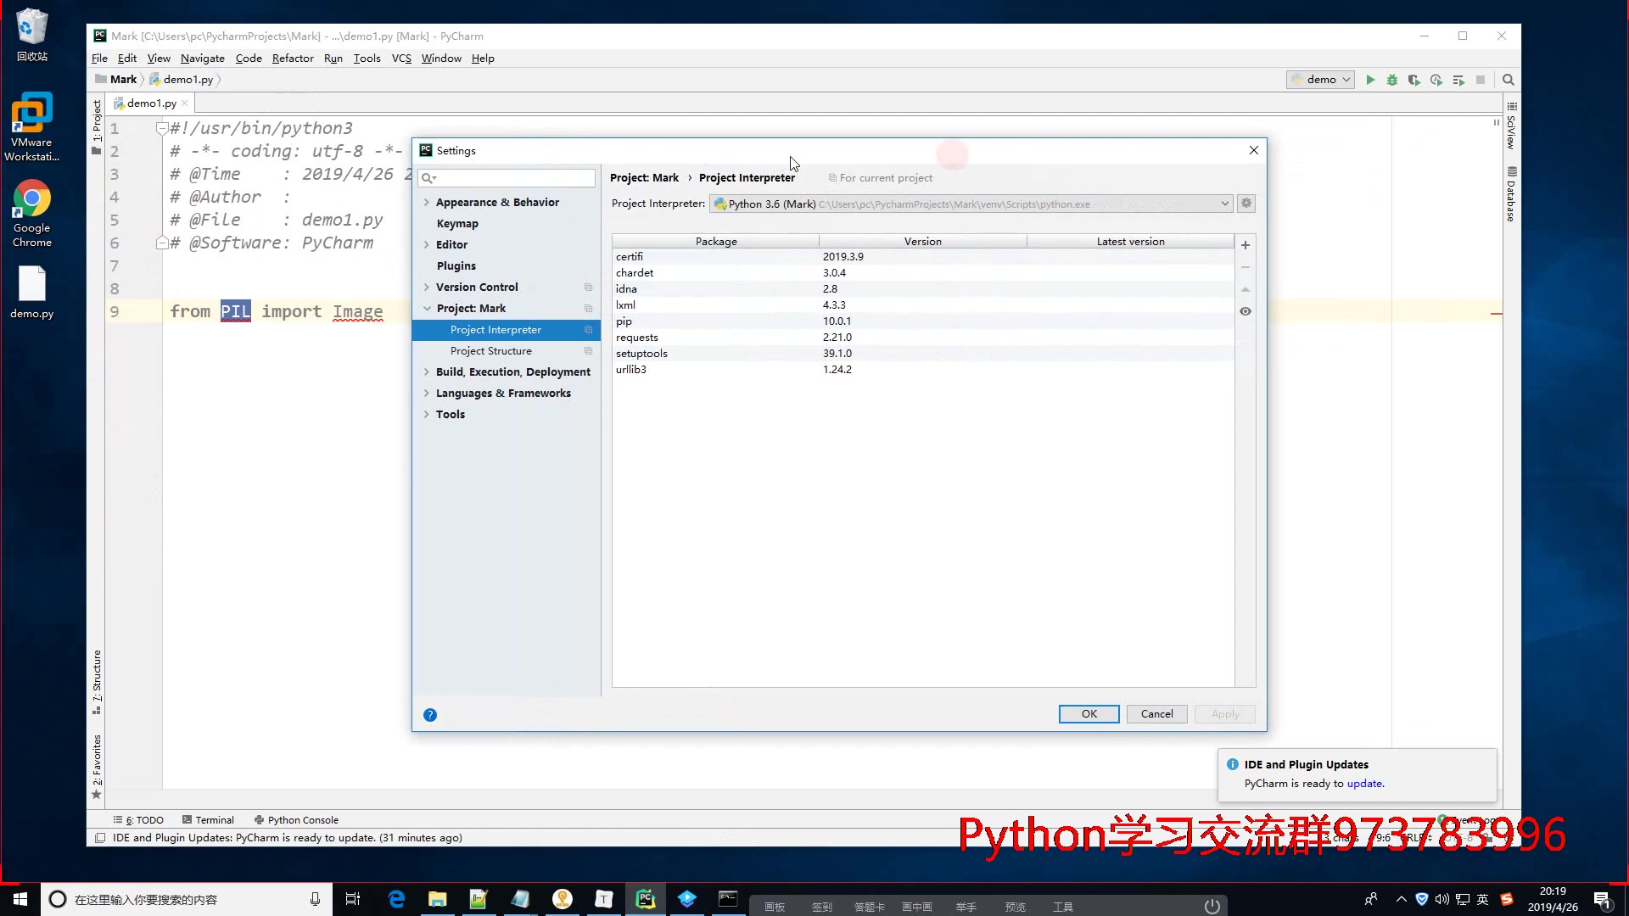
Task: Select the requests package row
Action: click(x=923, y=338)
